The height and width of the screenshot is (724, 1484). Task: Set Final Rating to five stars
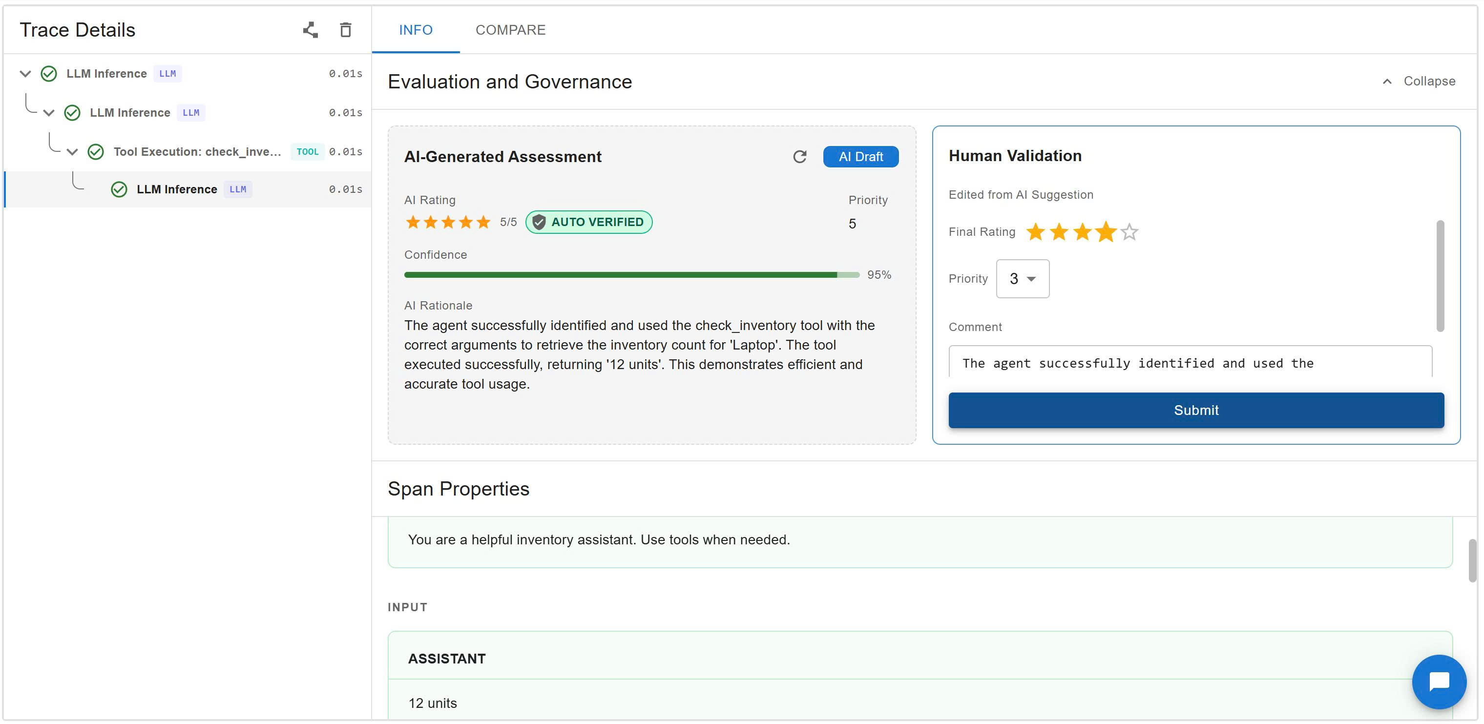1129,232
